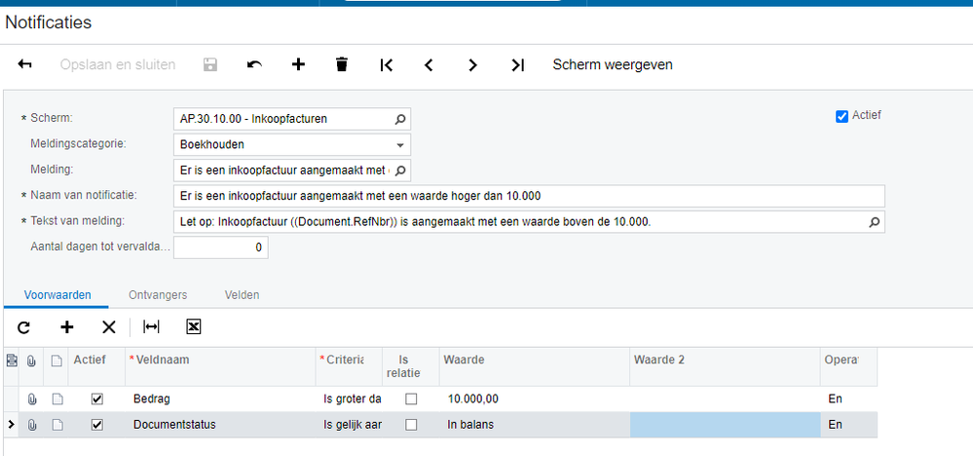Select the Bedrag field name cell
The width and height of the screenshot is (973, 456).
coord(220,399)
